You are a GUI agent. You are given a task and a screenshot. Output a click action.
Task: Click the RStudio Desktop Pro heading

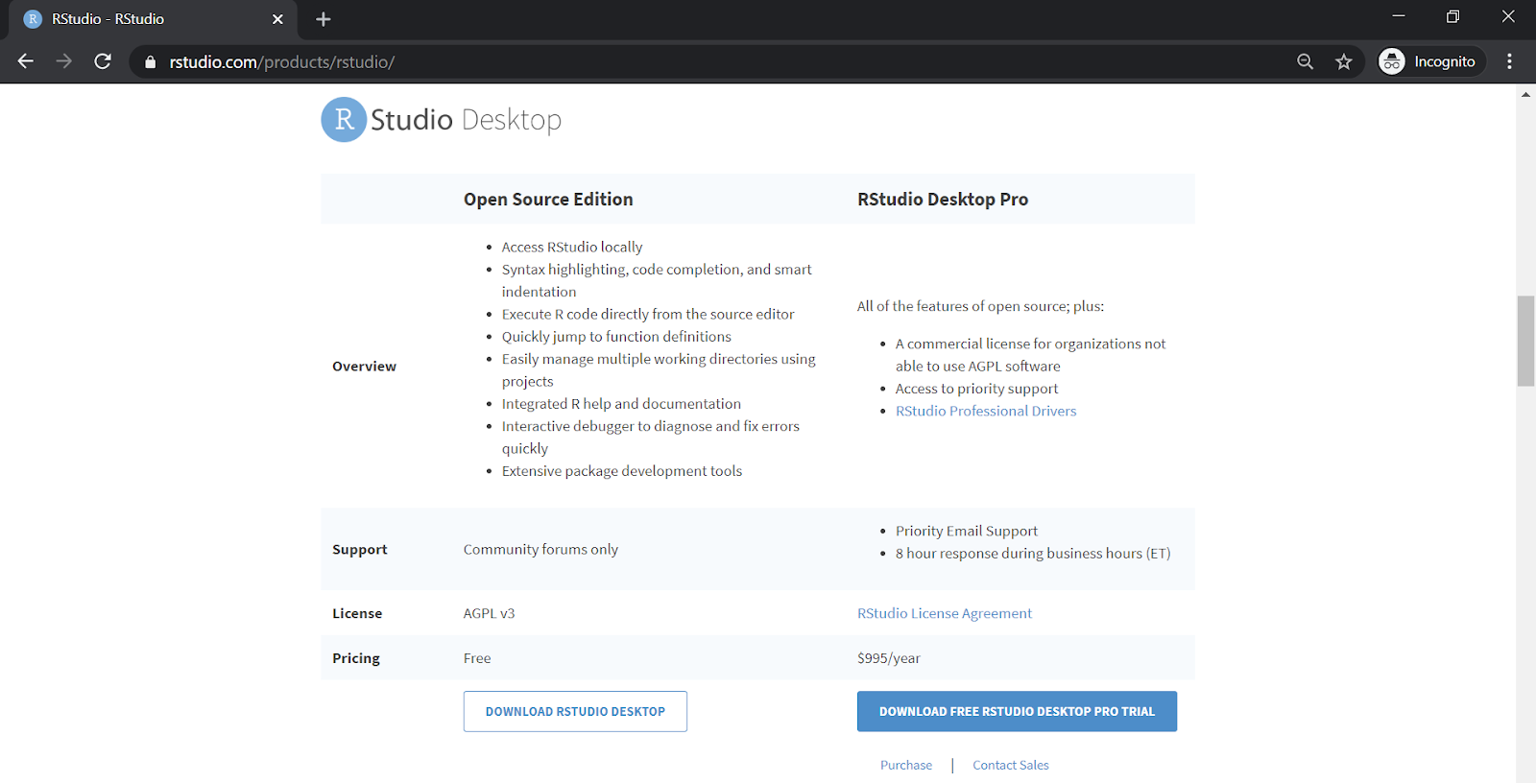click(x=943, y=200)
